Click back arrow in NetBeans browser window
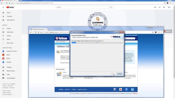Image resolution: width=175 pixels, height=98 pixels. pyautogui.click(x=31, y=32)
